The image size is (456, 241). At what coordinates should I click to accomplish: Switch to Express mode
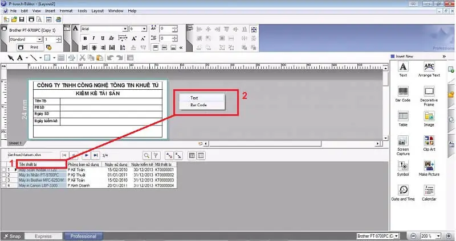click(43, 236)
